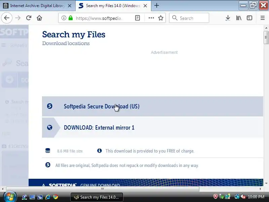The image size is (269, 202).
Task: Click the Forward arrow in Firefox toolbar
Action: 18,18
